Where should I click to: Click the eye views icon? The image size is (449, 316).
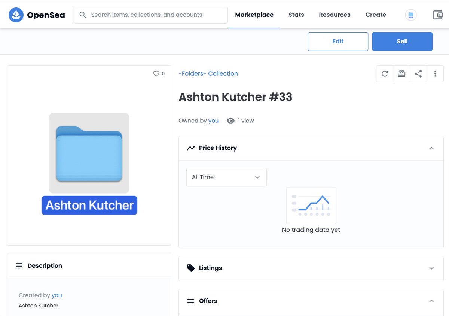231,121
